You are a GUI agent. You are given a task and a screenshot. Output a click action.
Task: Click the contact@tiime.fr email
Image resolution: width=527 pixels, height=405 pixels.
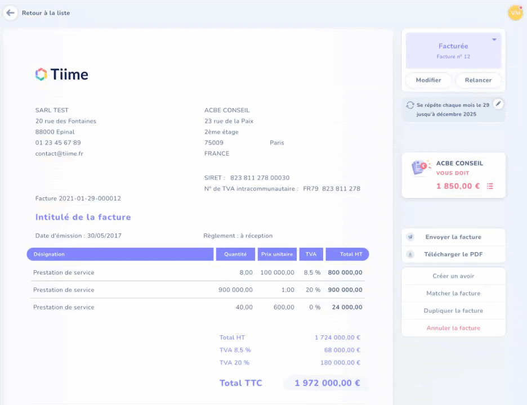coord(59,154)
